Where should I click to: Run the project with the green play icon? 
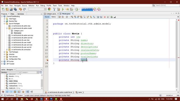tap(63, 9)
